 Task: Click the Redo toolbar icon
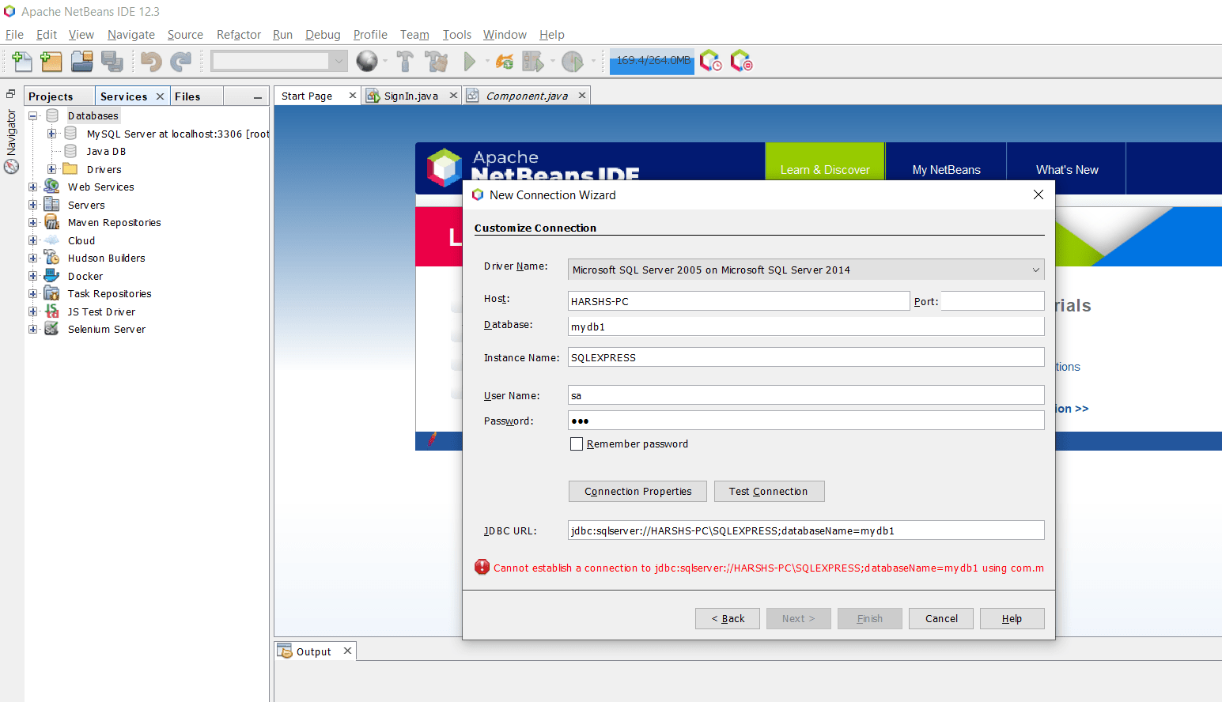pyautogui.click(x=181, y=61)
